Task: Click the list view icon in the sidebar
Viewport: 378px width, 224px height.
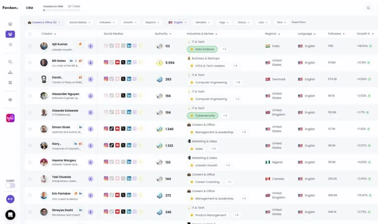Action: pos(10,45)
